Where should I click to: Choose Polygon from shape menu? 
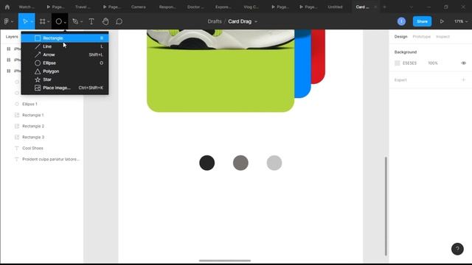[65, 71]
